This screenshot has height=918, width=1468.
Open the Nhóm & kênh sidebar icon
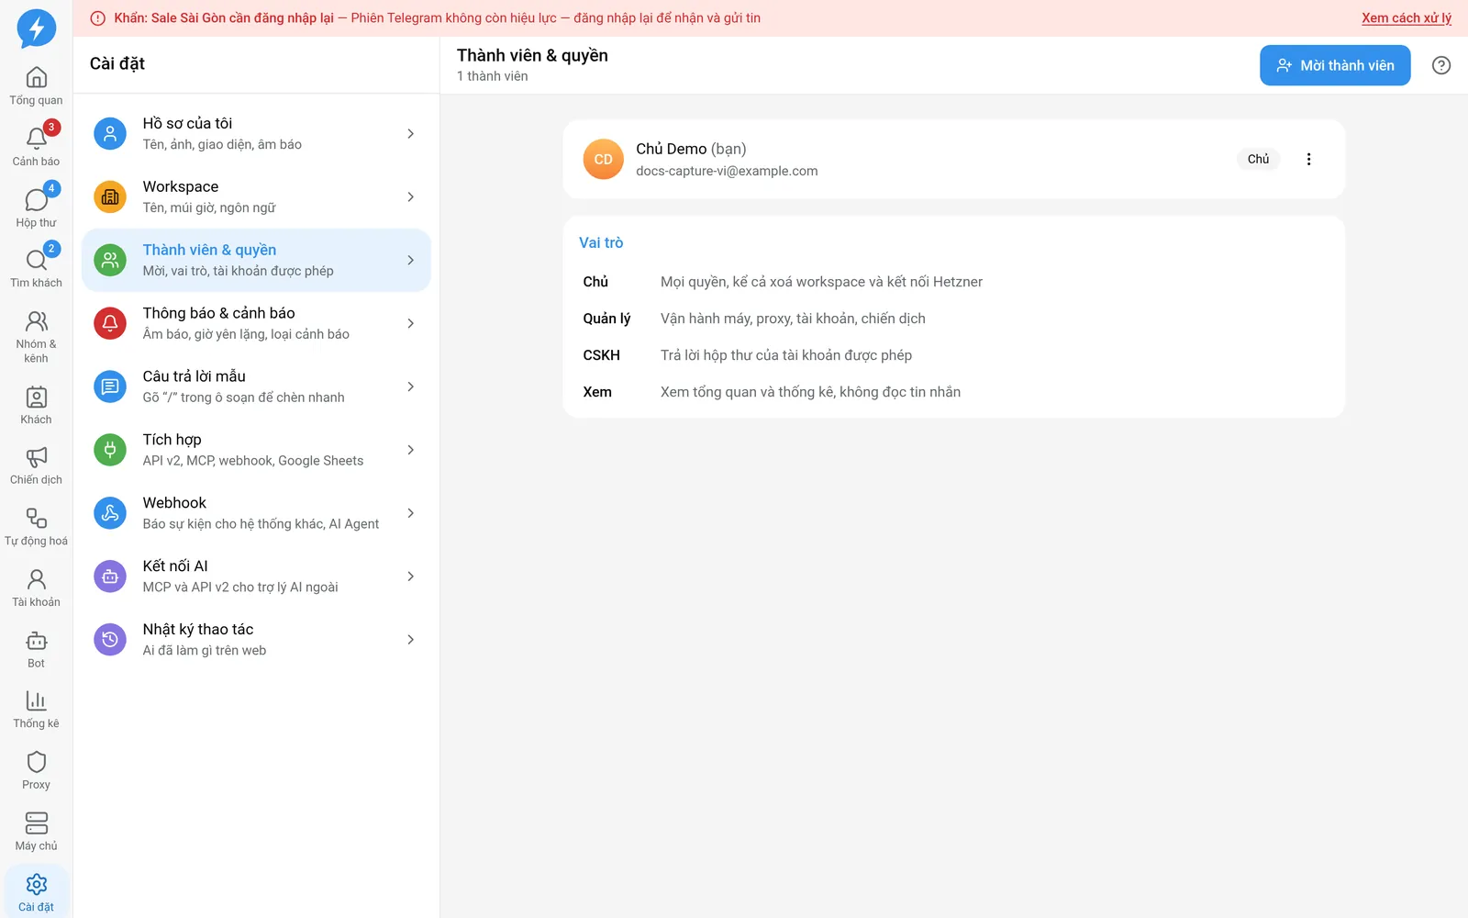pos(37,321)
